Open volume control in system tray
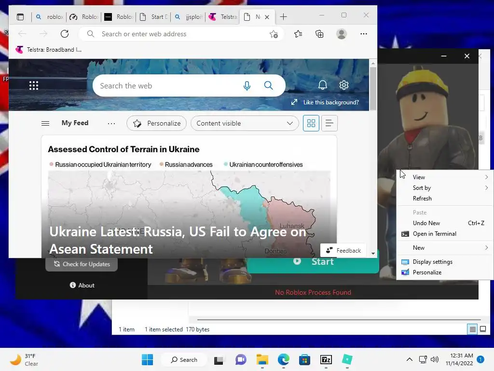This screenshot has height=371, width=494. pyautogui.click(x=435, y=359)
